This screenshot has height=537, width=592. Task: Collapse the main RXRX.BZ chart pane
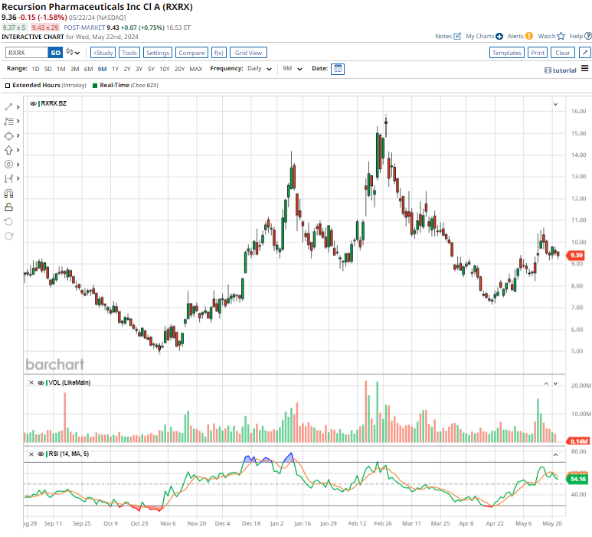pos(554,103)
